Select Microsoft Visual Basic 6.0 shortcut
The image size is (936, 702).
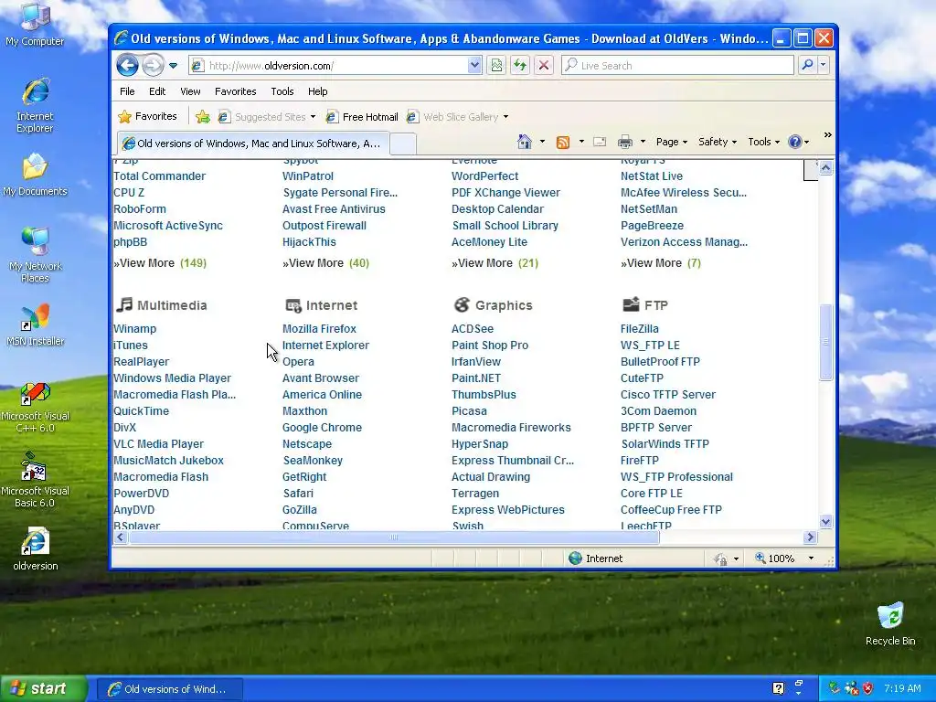[x=35, y=481]
